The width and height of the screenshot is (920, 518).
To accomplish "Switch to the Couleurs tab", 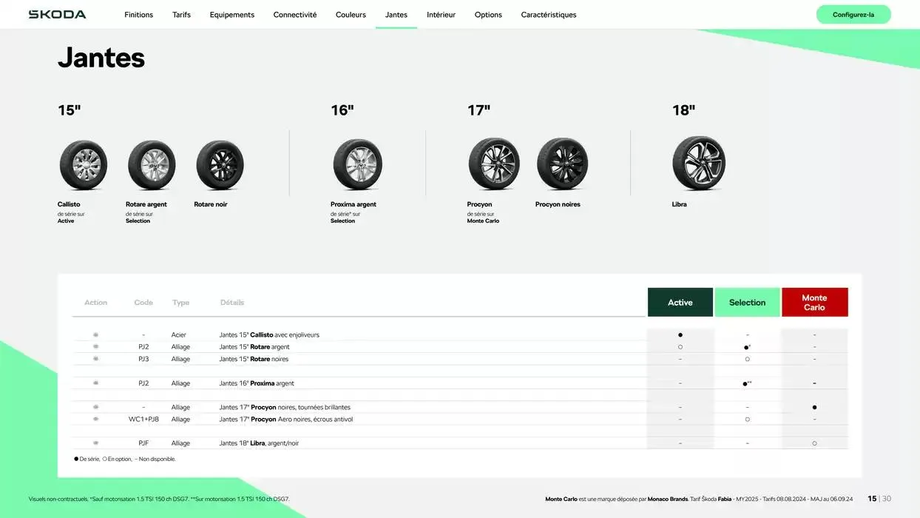I will [x=351, y=15].
